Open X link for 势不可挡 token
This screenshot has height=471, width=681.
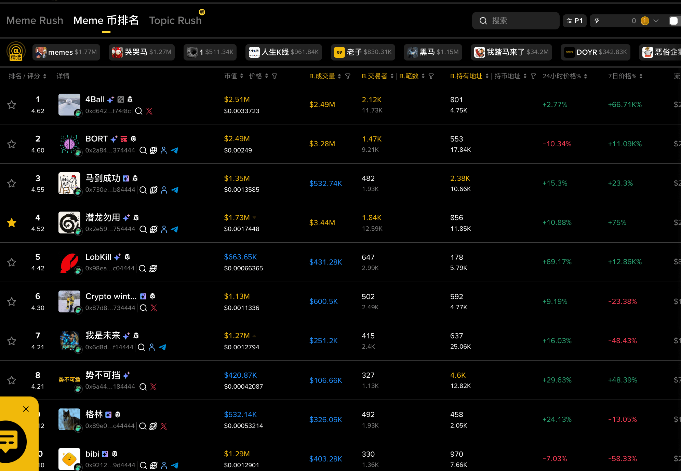tap(153, 387)
